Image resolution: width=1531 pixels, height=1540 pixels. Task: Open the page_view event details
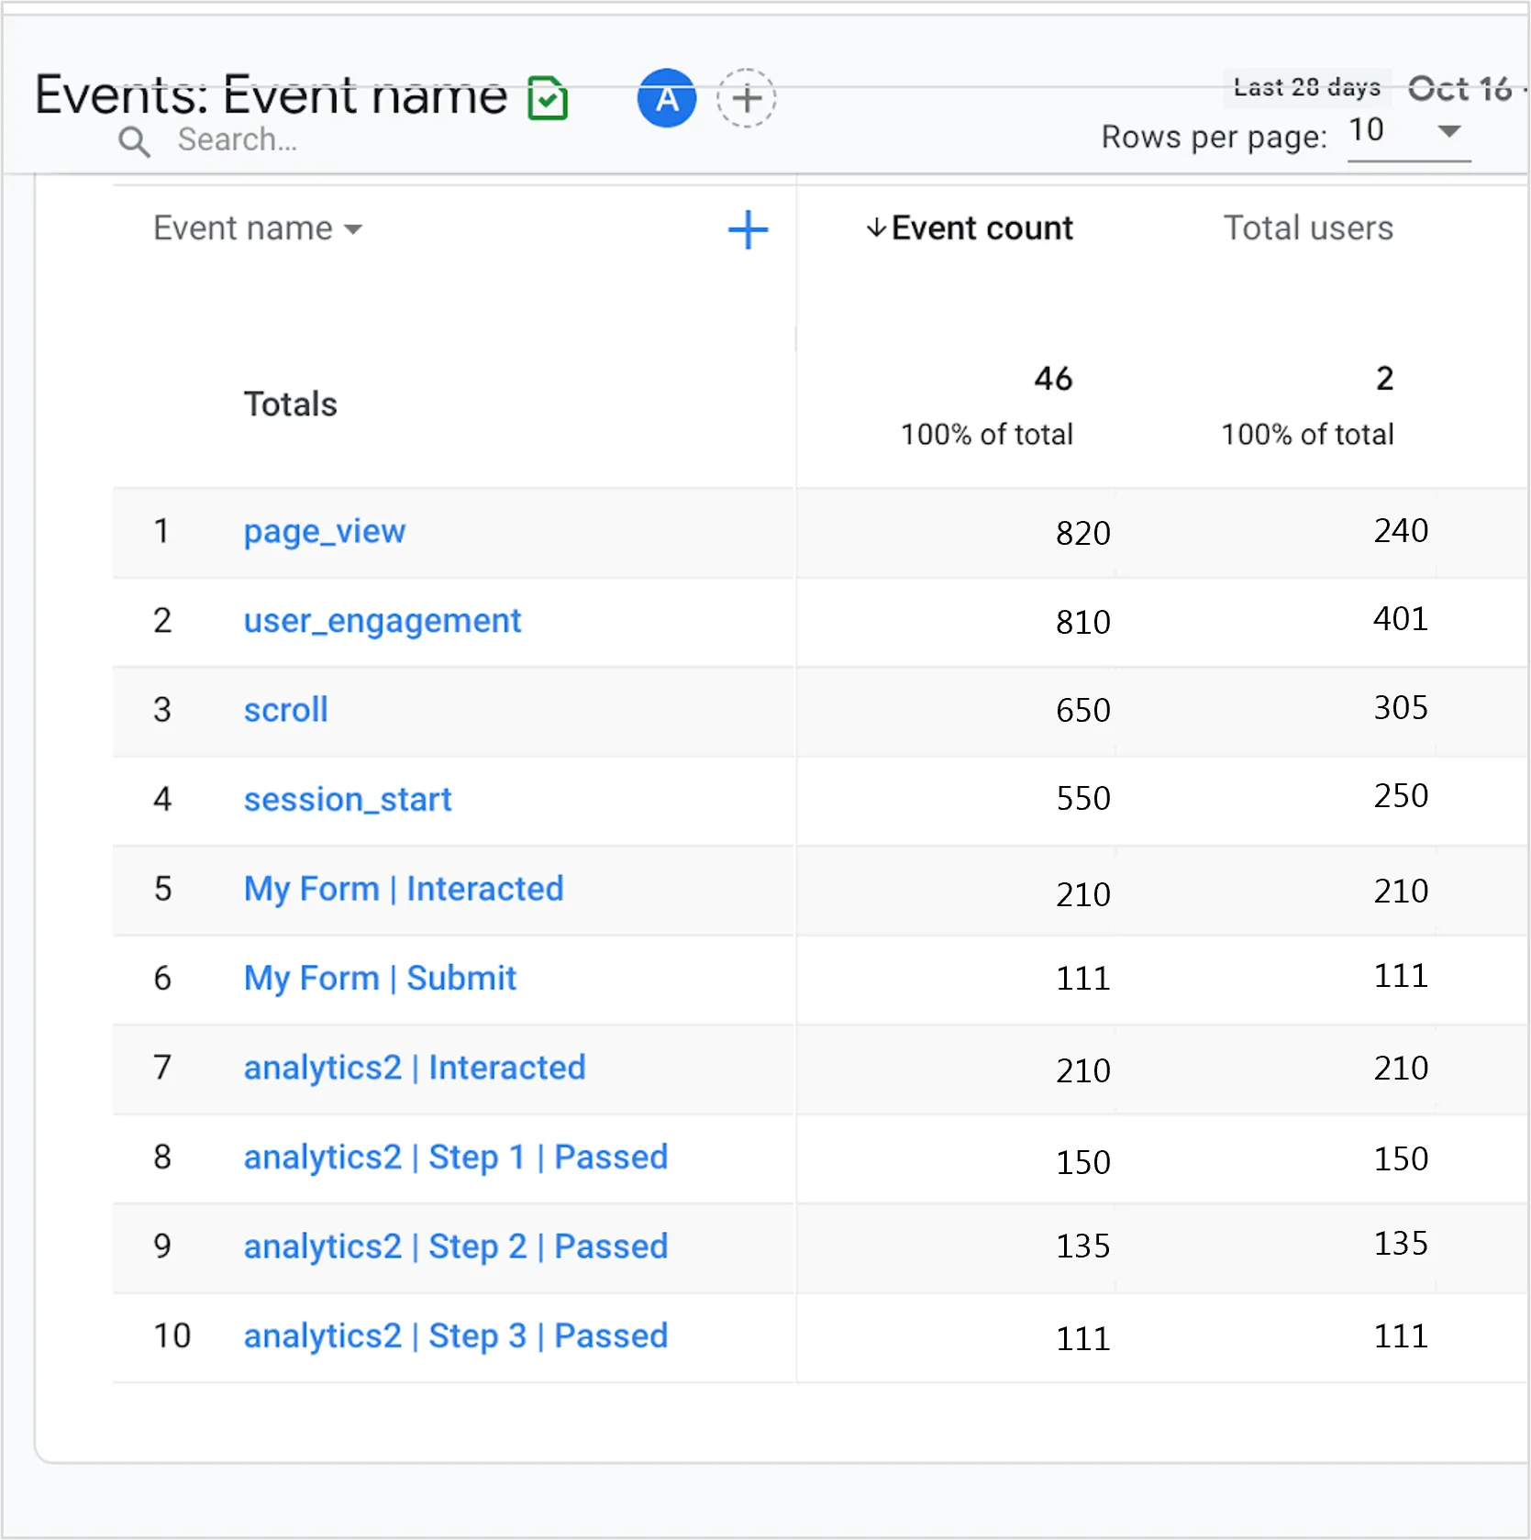(x=324, y=532)
